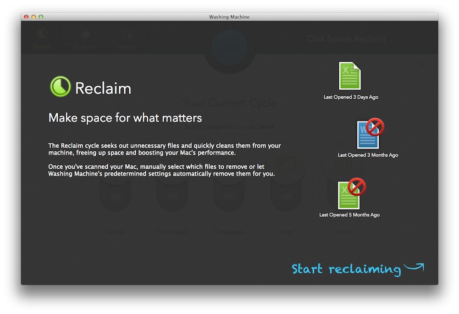Switch to the dimmed Reclaim tab
The image size is (459, 314).
point(43,39)
